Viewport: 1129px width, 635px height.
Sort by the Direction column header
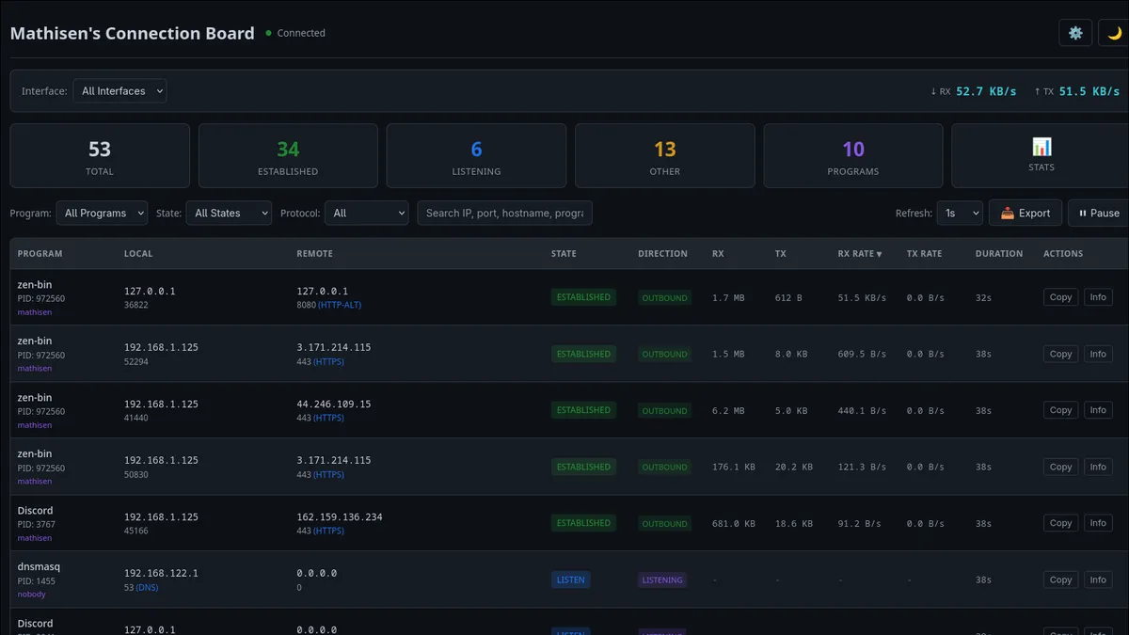click(662, 254)
